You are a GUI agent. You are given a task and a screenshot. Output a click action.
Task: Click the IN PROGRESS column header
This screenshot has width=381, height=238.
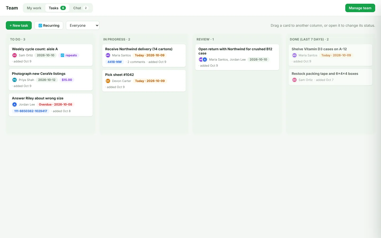pos(117,39)
